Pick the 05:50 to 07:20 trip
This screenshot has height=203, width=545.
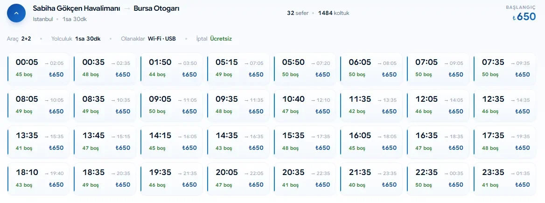tap(305, 69)
